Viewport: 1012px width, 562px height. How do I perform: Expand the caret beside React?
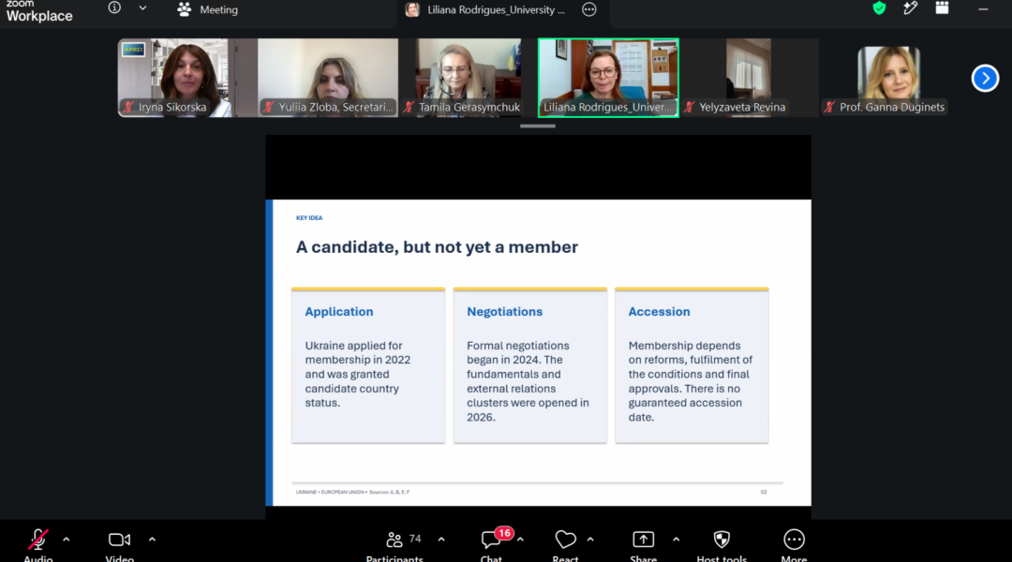[590, 540]
